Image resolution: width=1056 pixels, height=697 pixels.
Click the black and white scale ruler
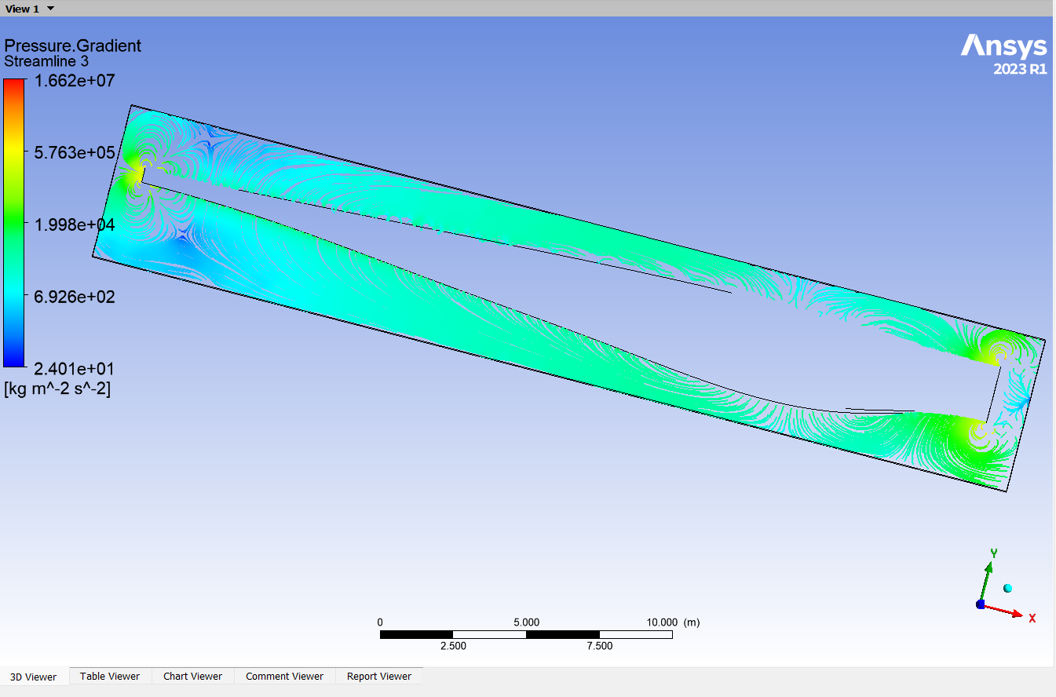pyautogui.click(x=526, y=634)
